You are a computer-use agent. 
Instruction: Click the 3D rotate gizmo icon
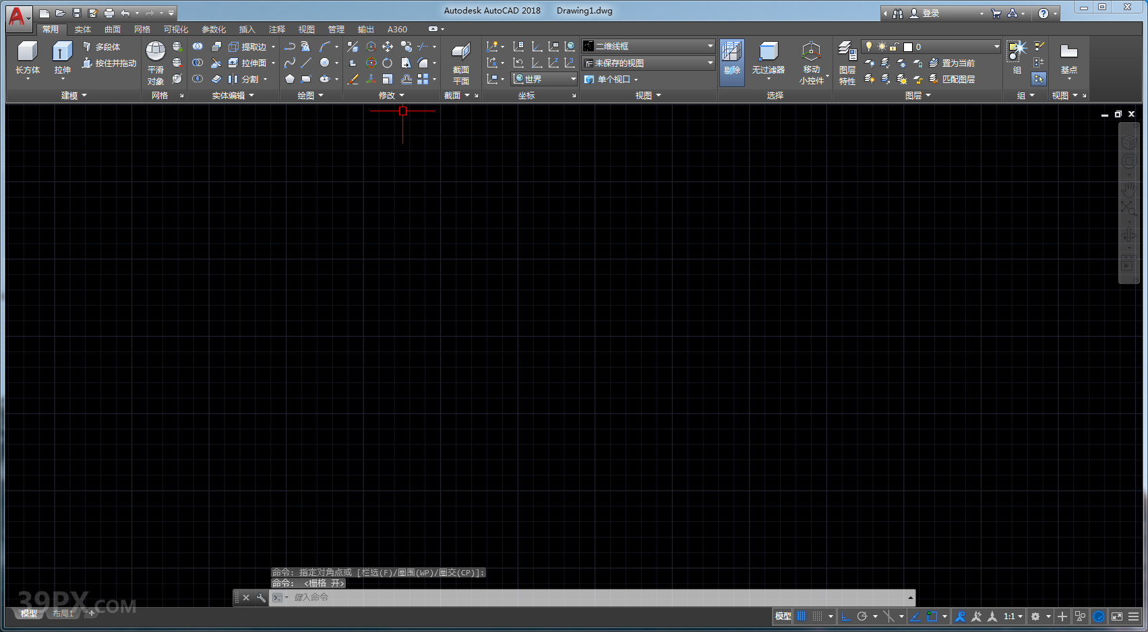tap(371, 63)
